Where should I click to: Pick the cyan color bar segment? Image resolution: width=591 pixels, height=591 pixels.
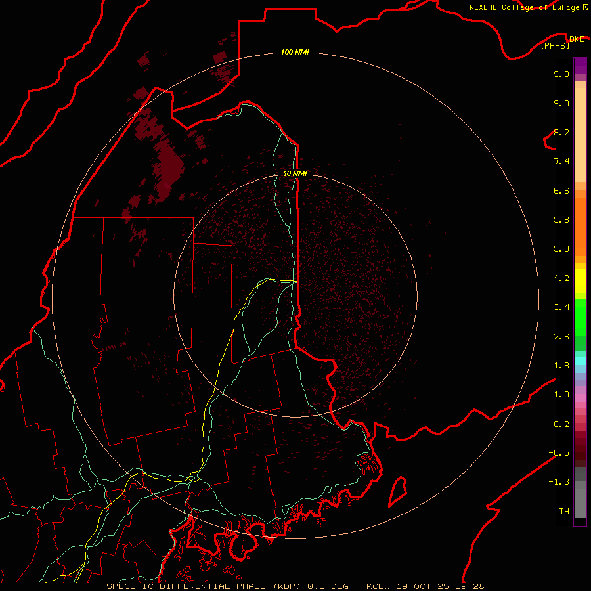[580, 361]
